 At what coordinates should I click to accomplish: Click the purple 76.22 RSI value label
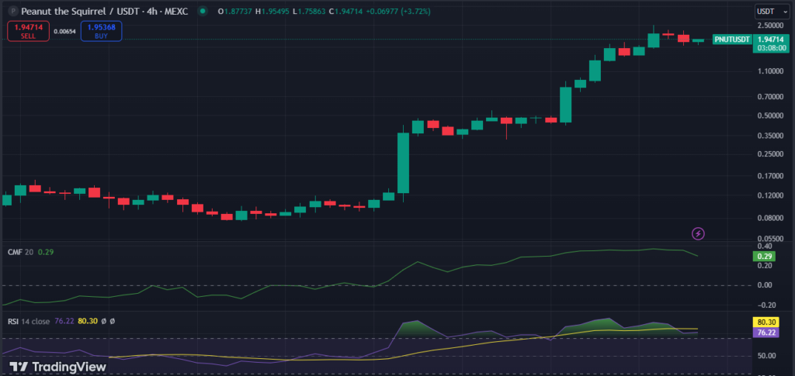(x=765, y=333)
